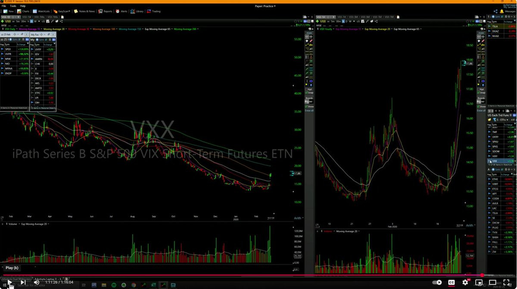Click the green plus beside VXX on left chart
517x289 pixels.
point(2,21)
